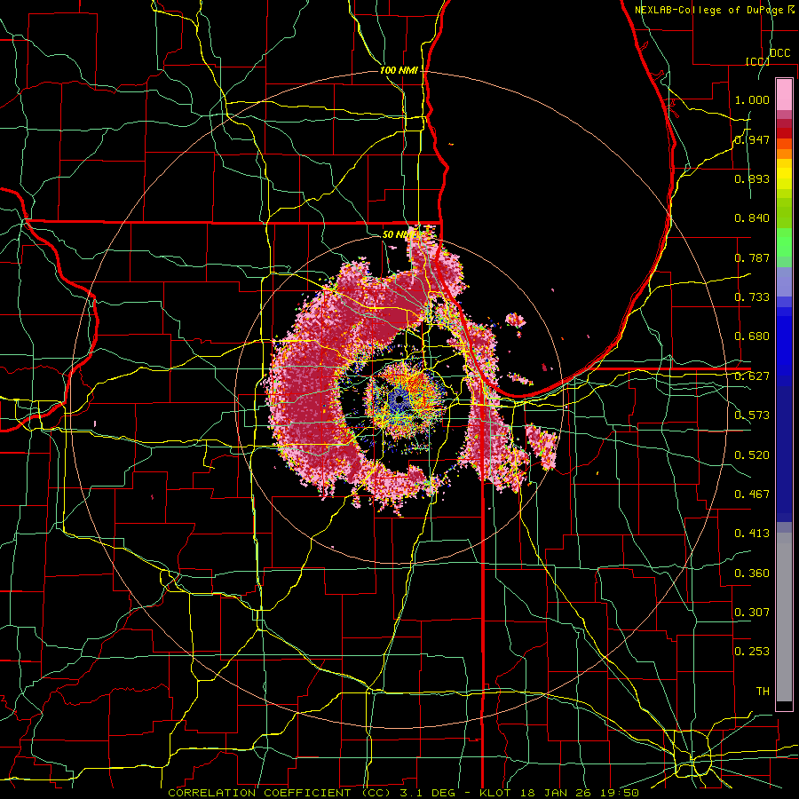Click the 0.840 scale value

[x=752, y=218]
